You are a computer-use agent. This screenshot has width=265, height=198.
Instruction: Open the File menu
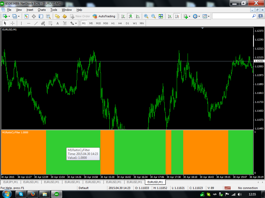[x=9, y=10]
